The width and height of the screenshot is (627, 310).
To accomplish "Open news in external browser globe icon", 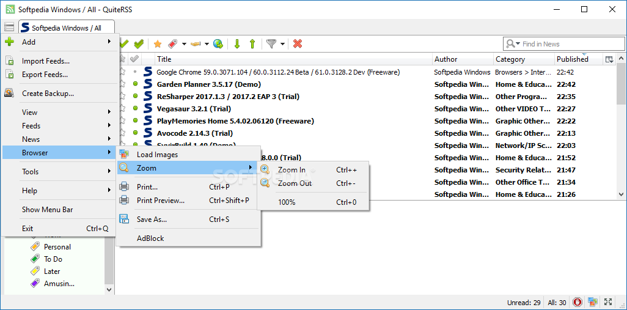I will 218,44.
